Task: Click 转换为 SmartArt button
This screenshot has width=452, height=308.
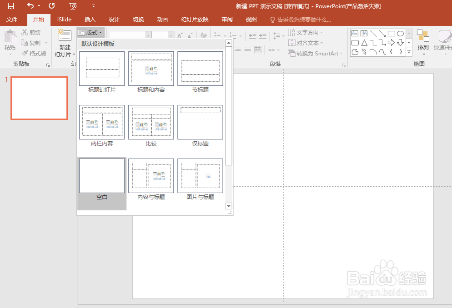Action: click(x=315, y=53)
